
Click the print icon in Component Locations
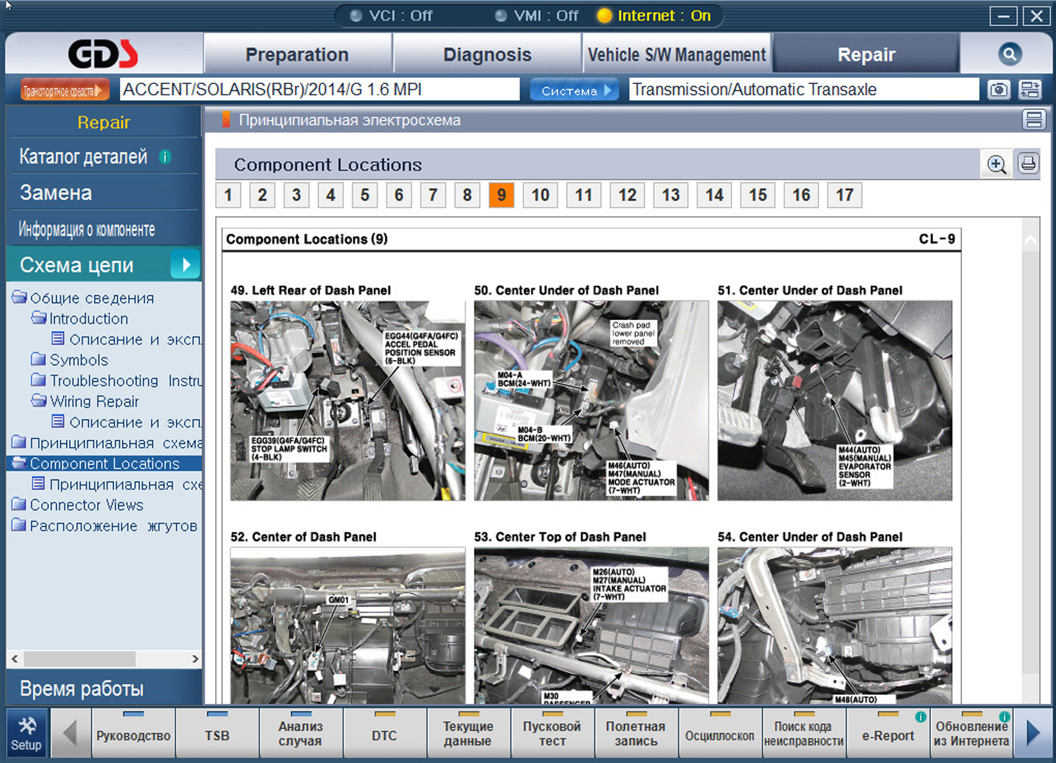[x=1028, y=164]
